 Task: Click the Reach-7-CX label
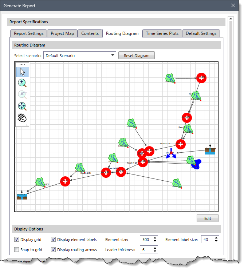tap(165, 144)
